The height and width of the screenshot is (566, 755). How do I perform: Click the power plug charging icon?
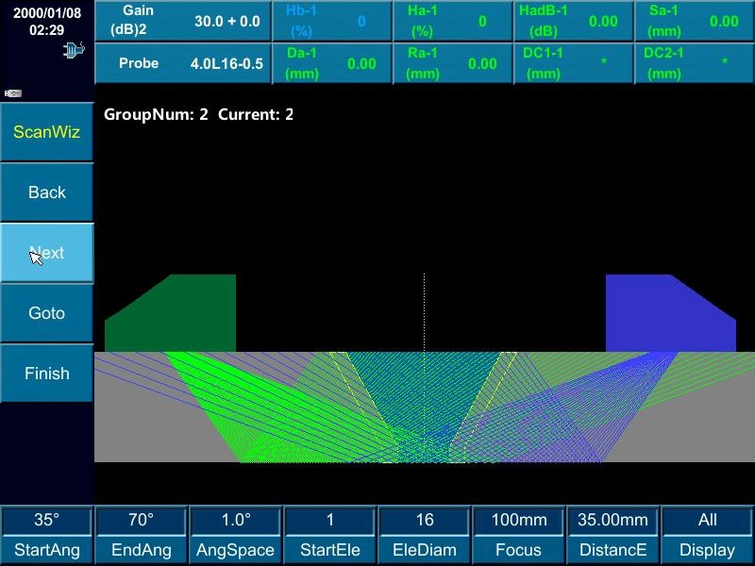(74, 50)
